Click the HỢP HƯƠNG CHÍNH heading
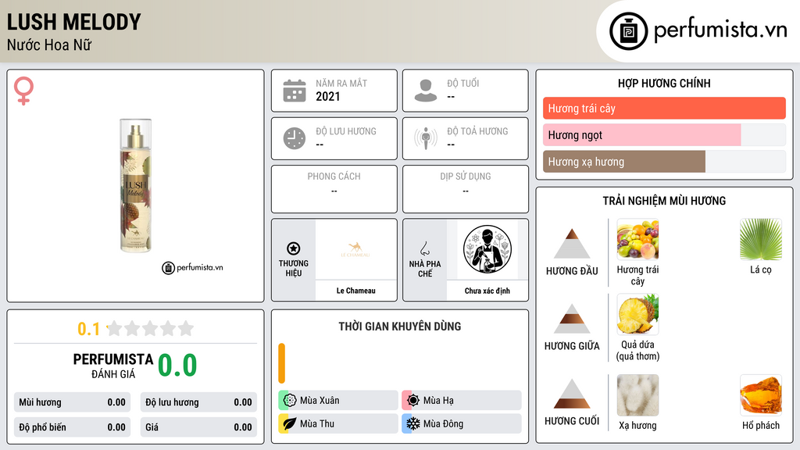The image size is (800, 450). pyautogui.click(x=664, y=83)
